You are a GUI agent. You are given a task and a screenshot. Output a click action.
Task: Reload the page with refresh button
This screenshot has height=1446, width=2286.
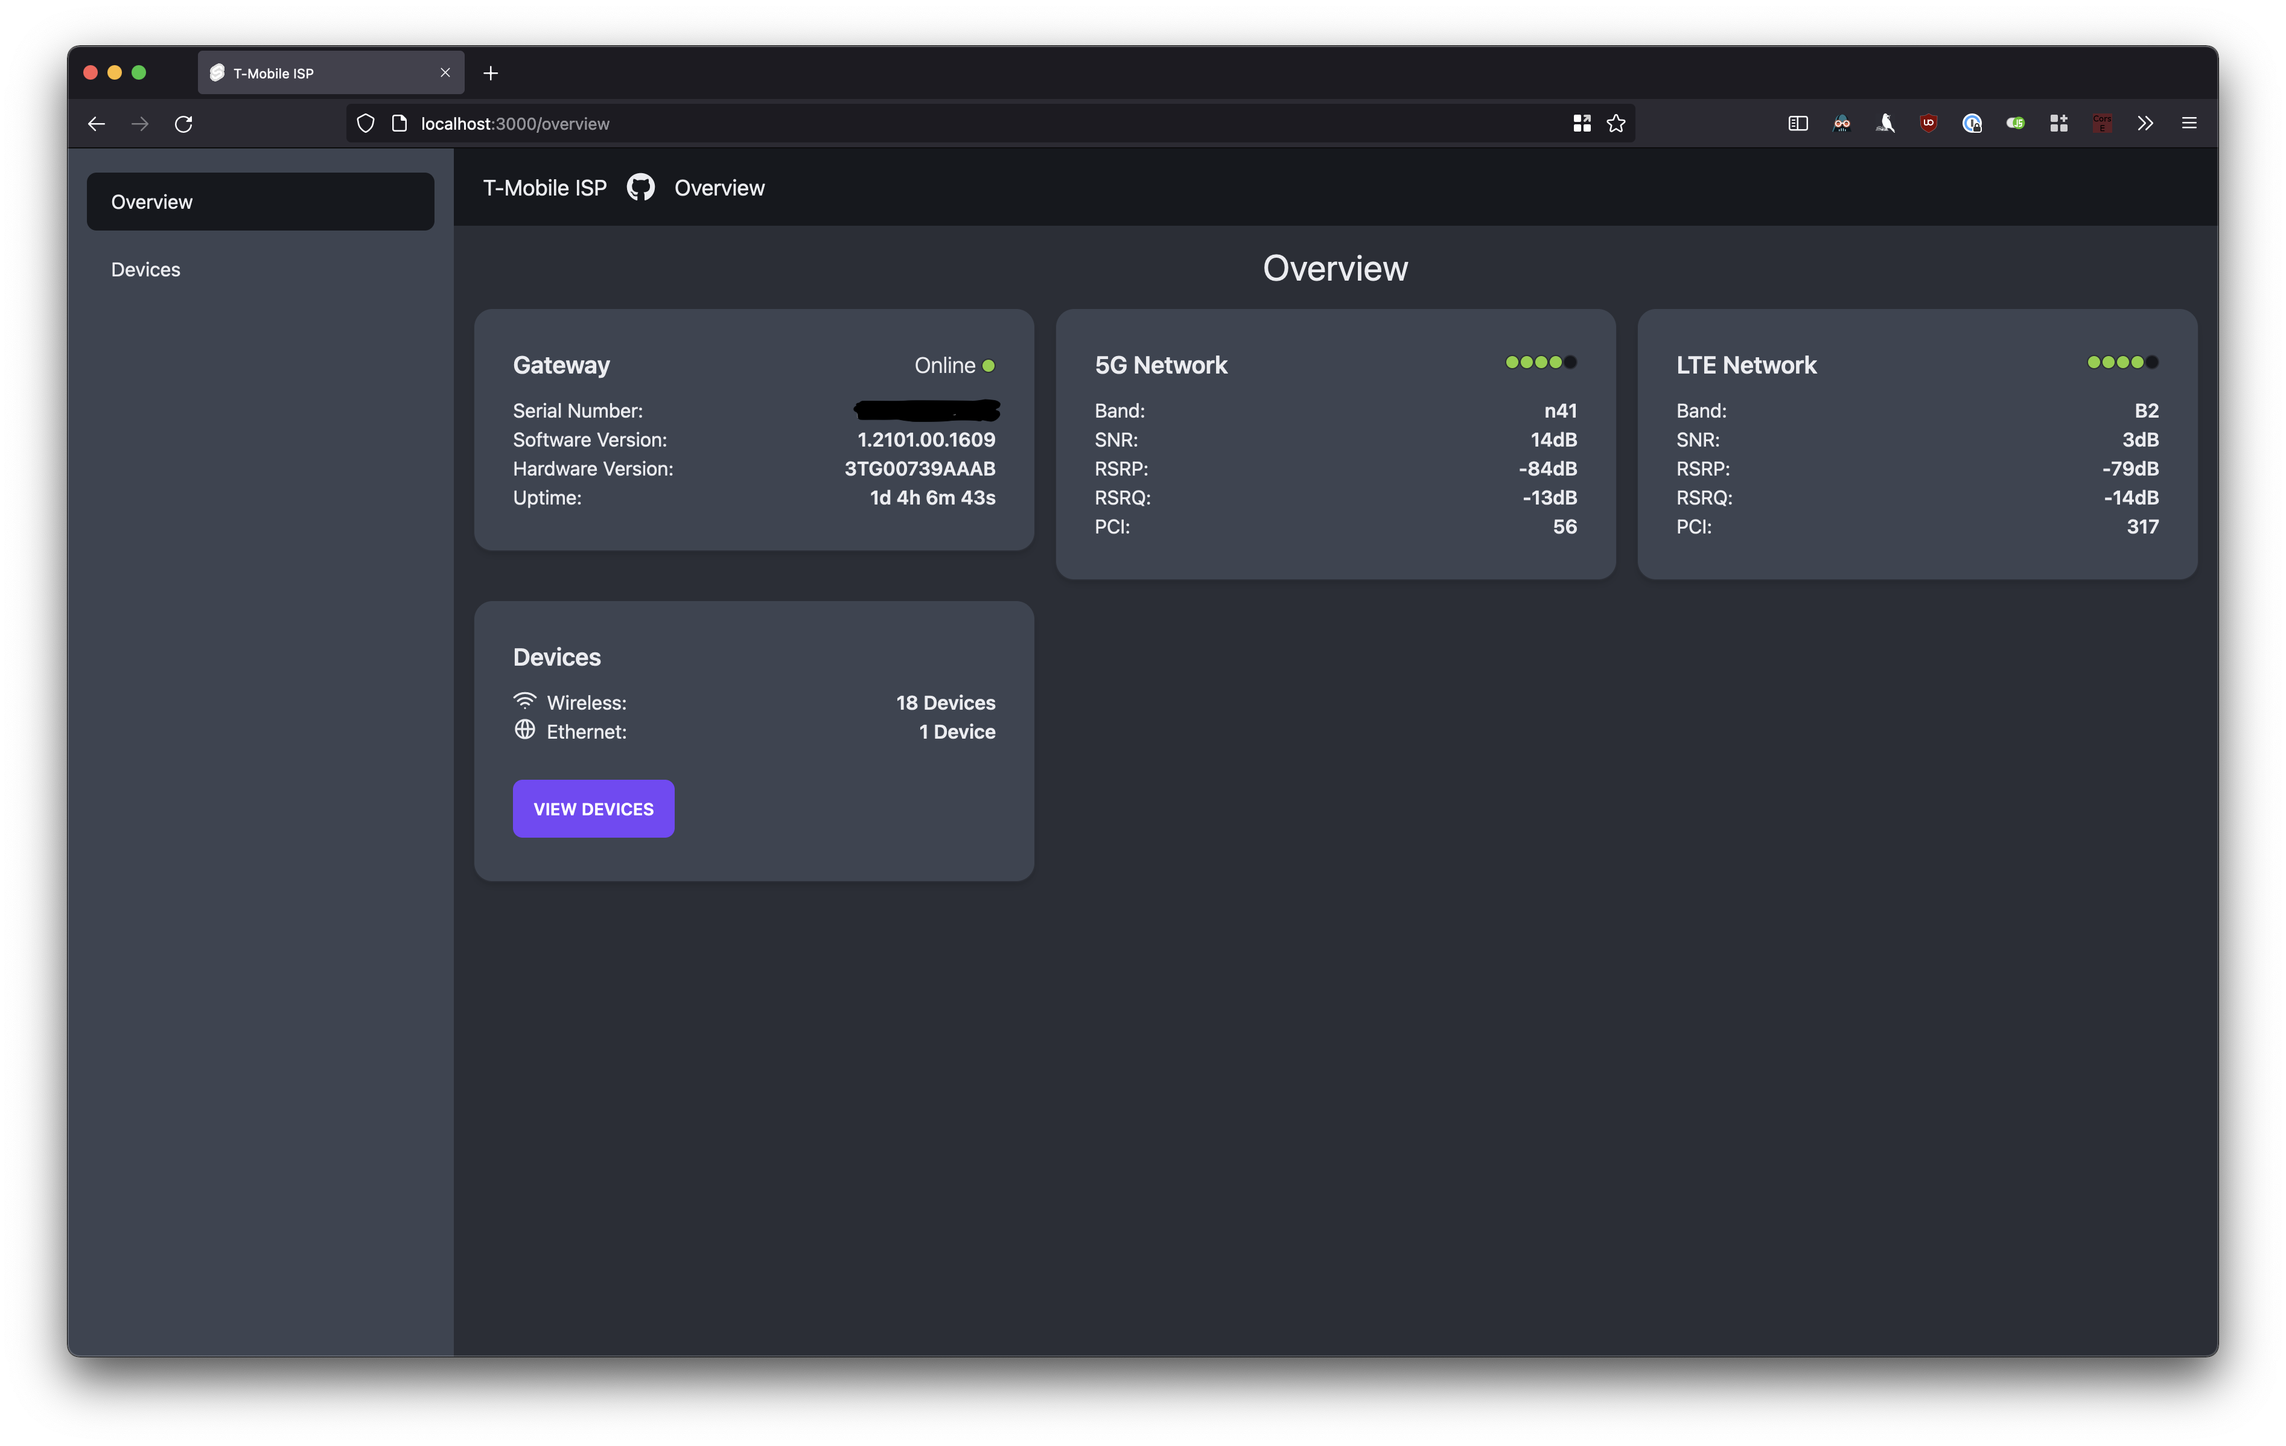[183, 124]
